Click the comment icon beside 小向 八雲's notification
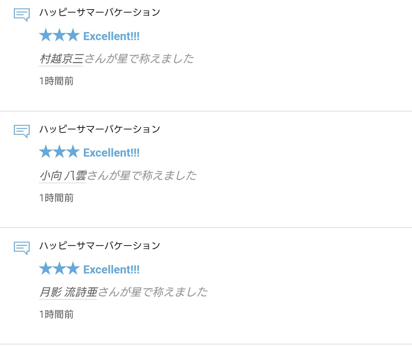 pyautogui.click(x=22, y=131)
